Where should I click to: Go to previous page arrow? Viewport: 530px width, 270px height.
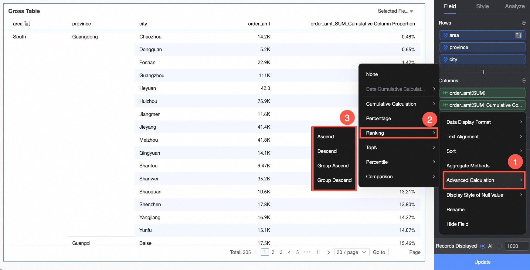[256, 252]
